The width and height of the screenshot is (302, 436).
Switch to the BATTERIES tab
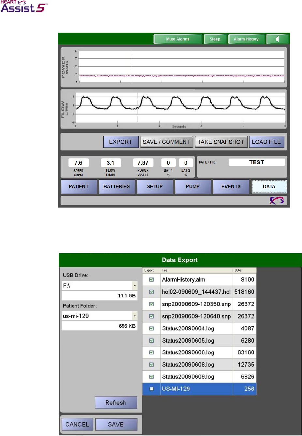[117, 187]
